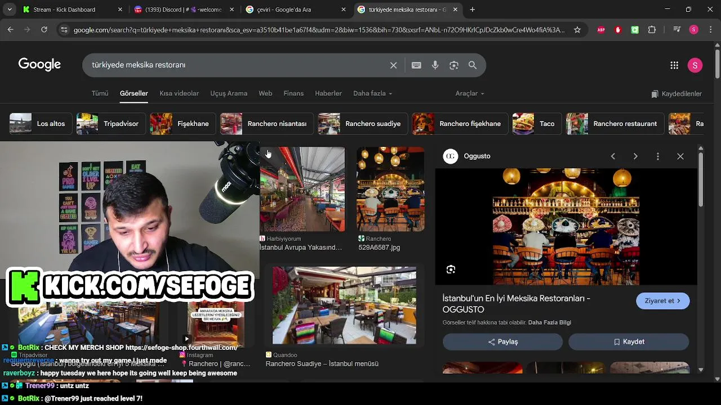Bookmark this page with star icon
721x405 pixels.
coord(577,30)
